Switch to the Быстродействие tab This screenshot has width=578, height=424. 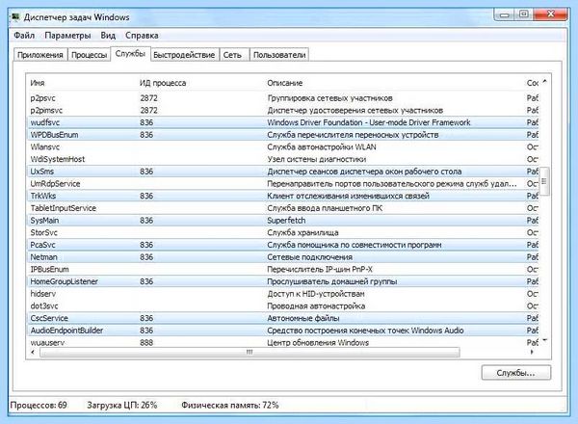(184, 55)
